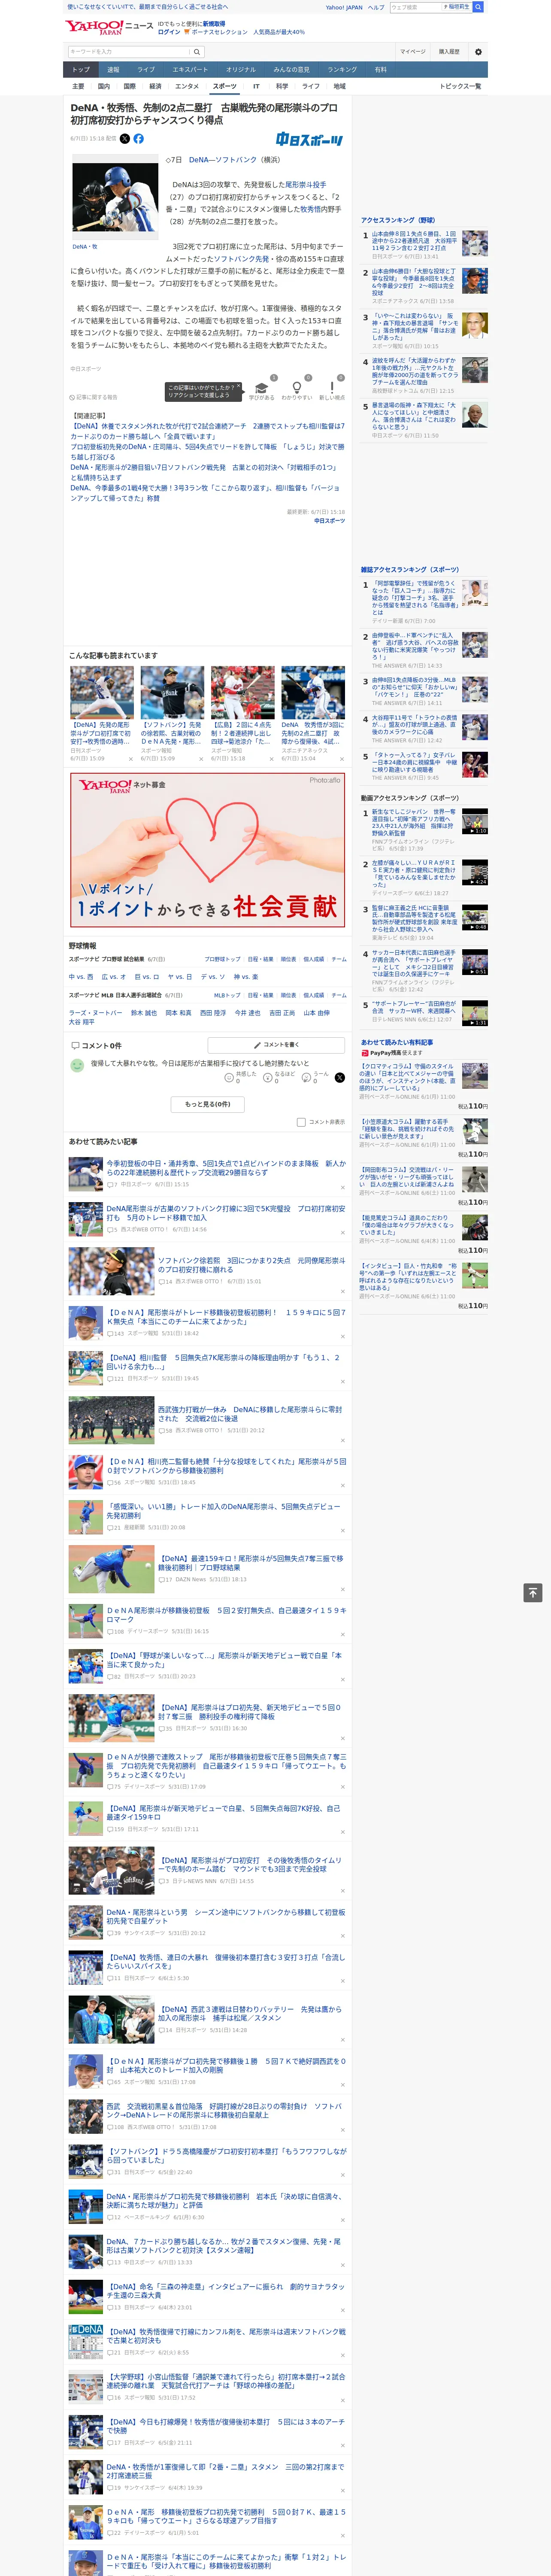The height and width of the screenshot is (2576, 551).
Task: Play the video ranking clip lasting 4:24
Action: [475, 872]
